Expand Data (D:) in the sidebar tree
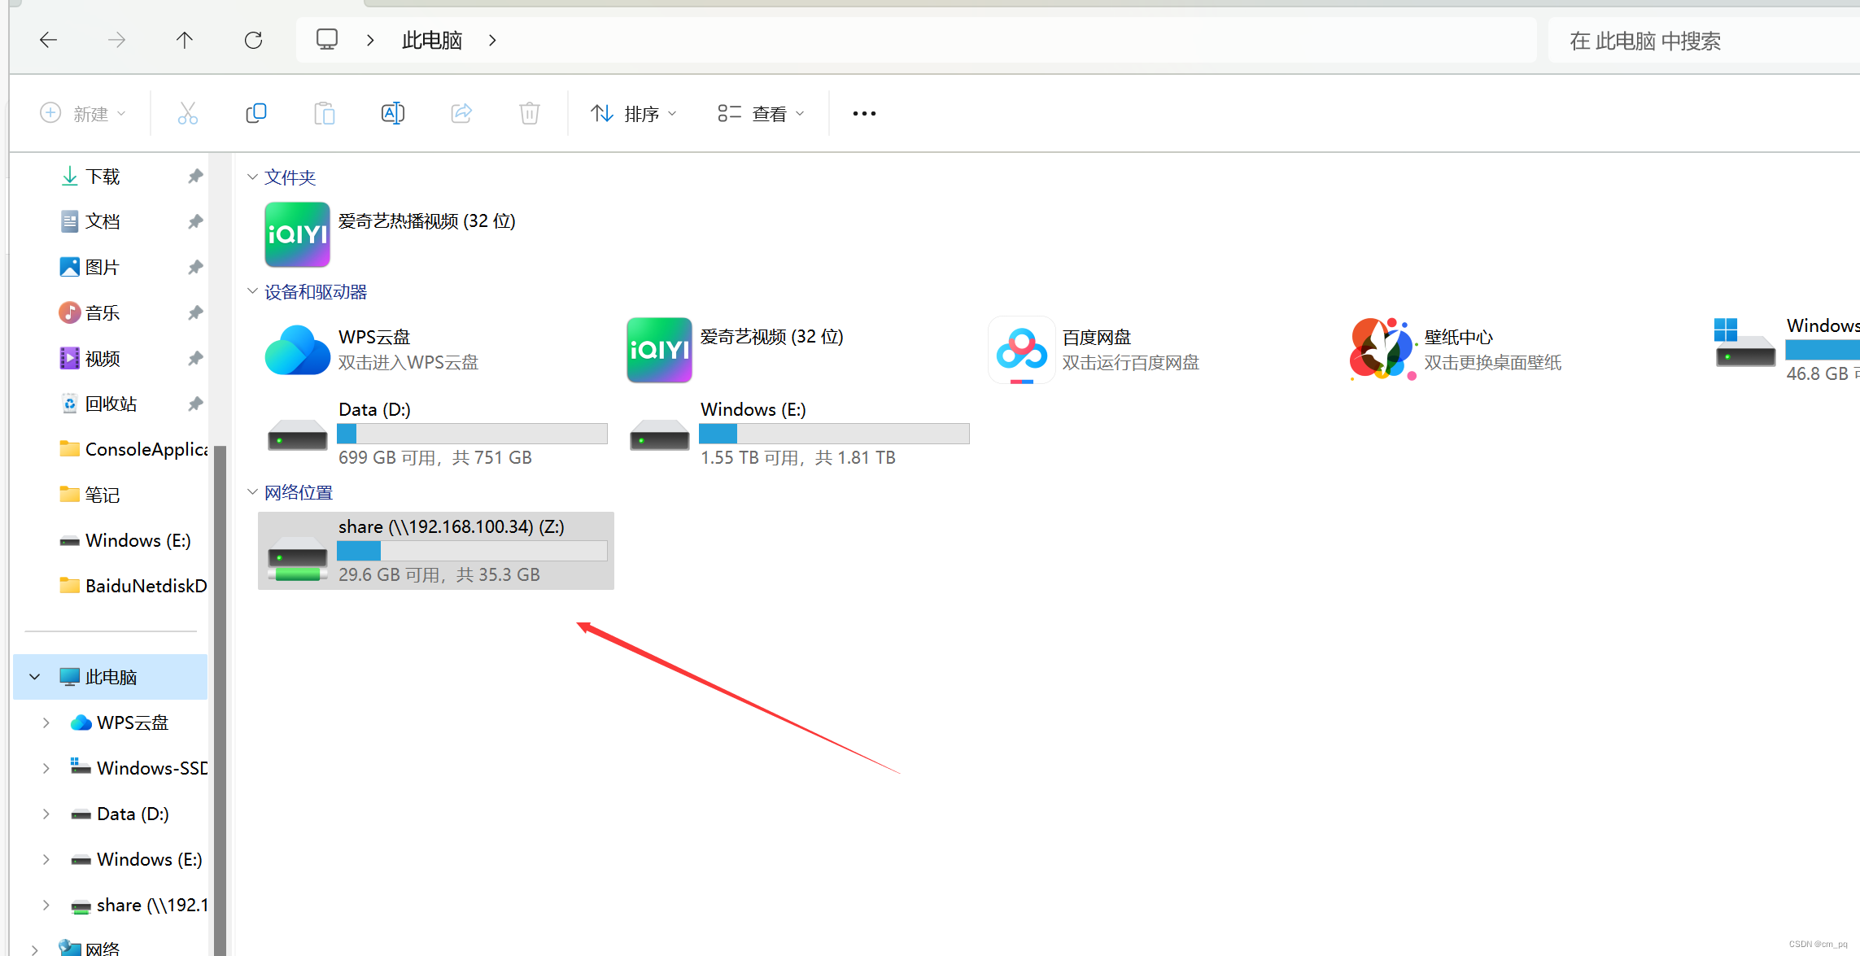1860x956 pixels. tap(46, 814)
